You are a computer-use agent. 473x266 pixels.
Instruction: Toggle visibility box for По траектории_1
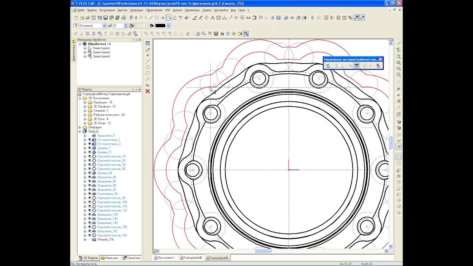point(90,140)
